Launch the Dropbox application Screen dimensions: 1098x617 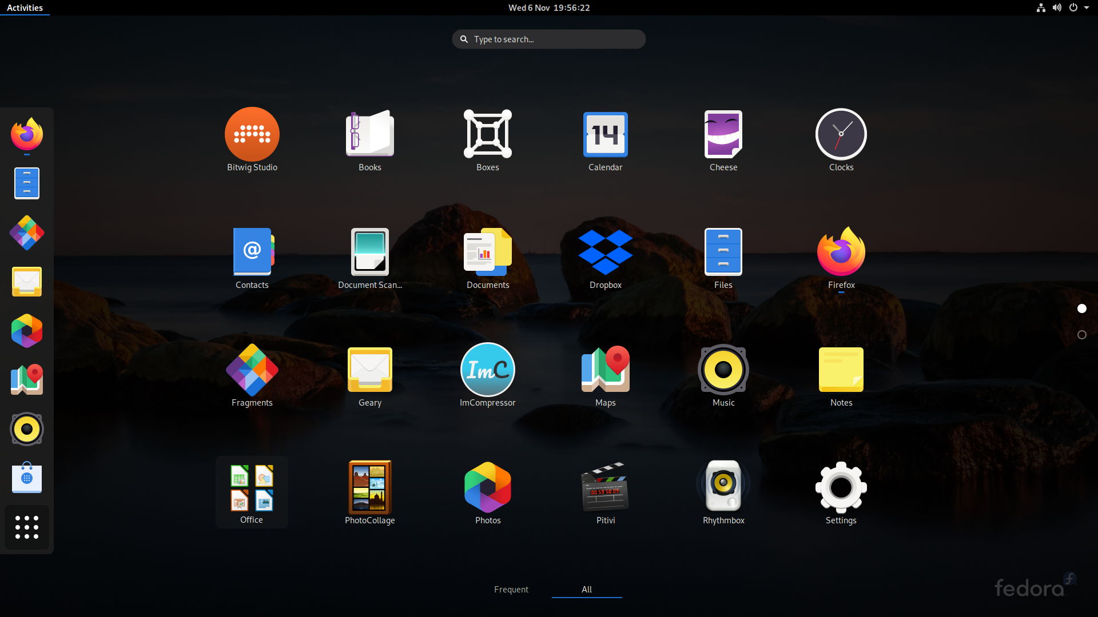[x=605, y=253]
